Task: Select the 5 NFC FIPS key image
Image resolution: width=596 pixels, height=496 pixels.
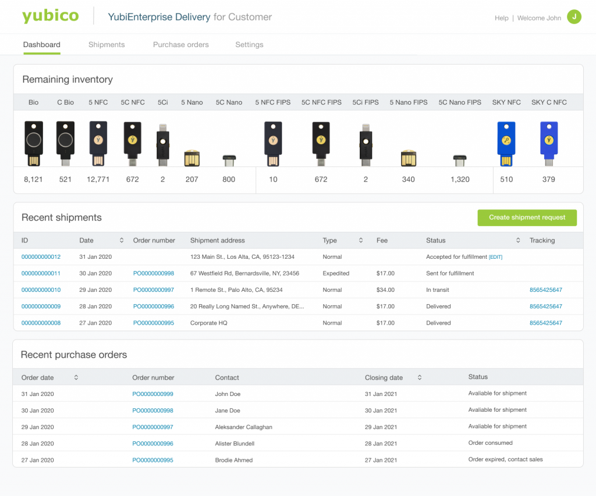Action: 273,144
